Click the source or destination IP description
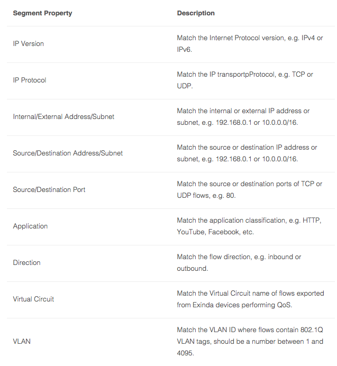Screen dimensions: 337x366 pyautogui.click(x=247, y=153)
